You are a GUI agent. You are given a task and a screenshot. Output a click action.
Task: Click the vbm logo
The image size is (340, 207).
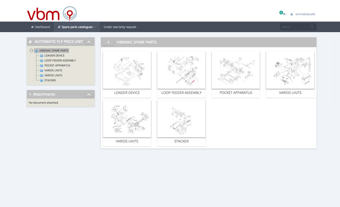52,13
